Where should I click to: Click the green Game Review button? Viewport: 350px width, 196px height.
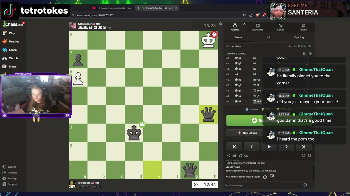(x=269, y=120)
